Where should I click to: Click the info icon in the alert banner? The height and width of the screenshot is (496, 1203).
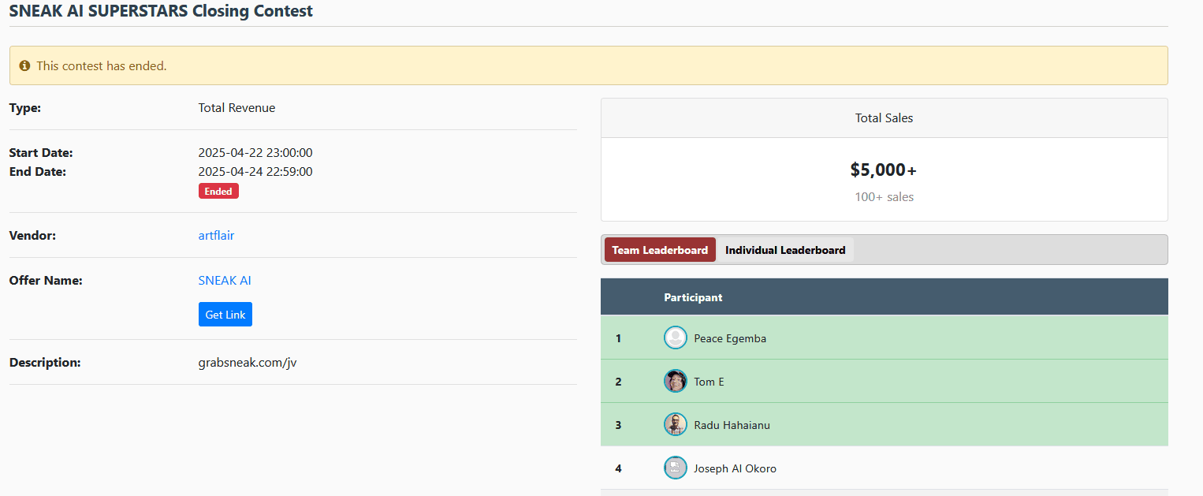(x=24, y=65)
